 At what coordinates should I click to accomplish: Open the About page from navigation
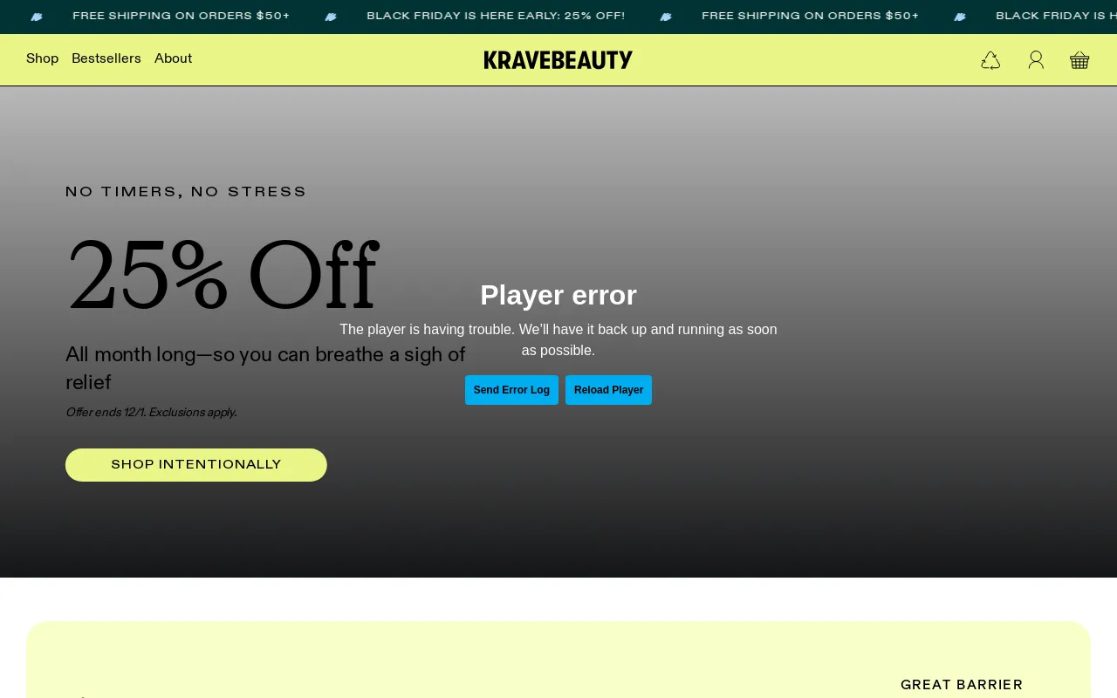click(x=173, y=58)
